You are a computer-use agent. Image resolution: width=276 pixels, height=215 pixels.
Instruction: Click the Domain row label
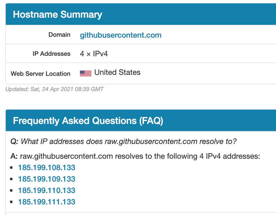[59, 35]
